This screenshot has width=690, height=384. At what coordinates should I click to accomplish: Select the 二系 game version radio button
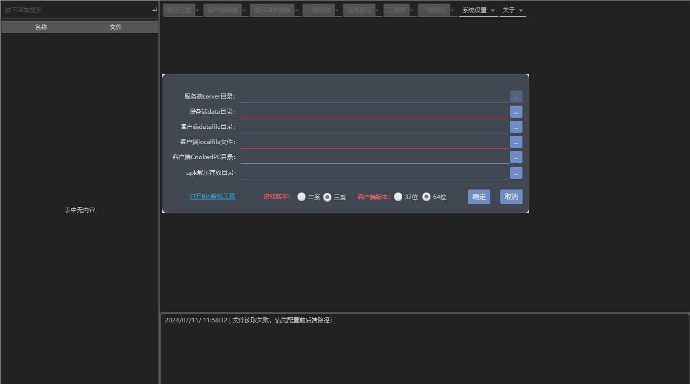tap(301, 197)
